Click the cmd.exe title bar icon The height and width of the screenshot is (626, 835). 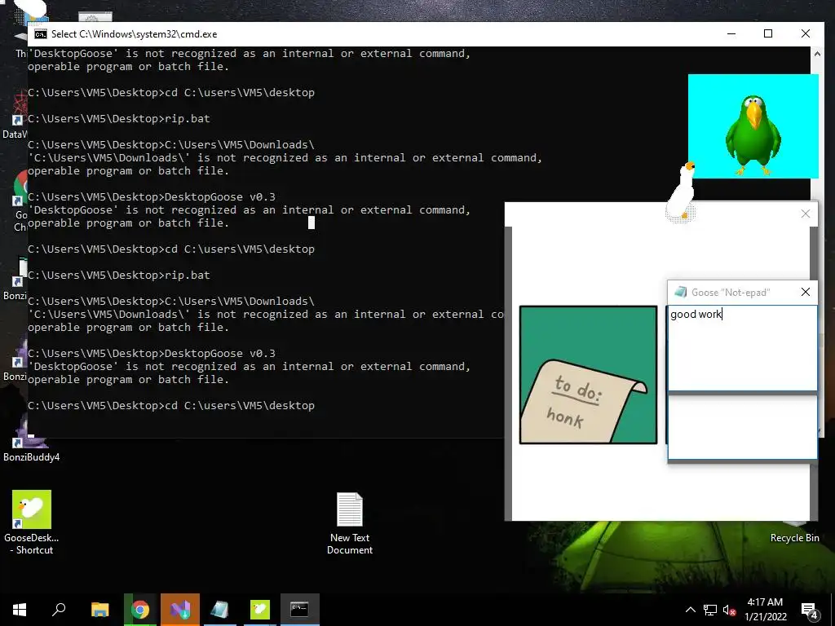click(x=41, y=34)
